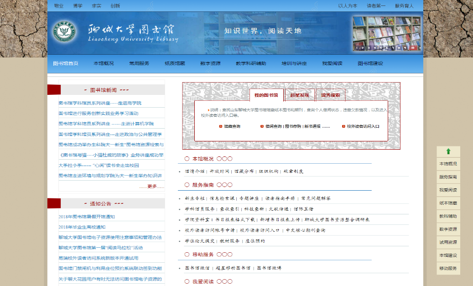The width and height of the screenshot is (473, 286).
Task: Open notice about 阅读马拉松 activity
Action: (x=101, y=248)
